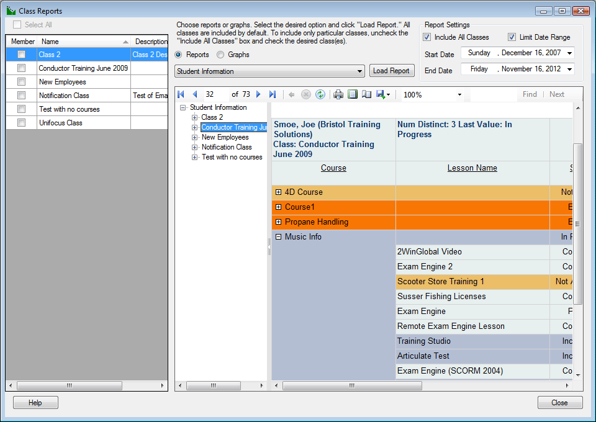Sort by Name column header
Image resolution: width=596 pixels, height=422 pixels.
point(84,42)
